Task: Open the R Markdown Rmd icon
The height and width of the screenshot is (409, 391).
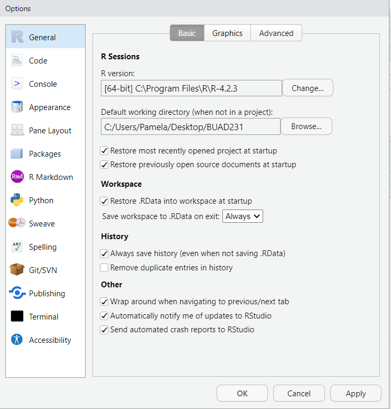Action: click(17, 177)
